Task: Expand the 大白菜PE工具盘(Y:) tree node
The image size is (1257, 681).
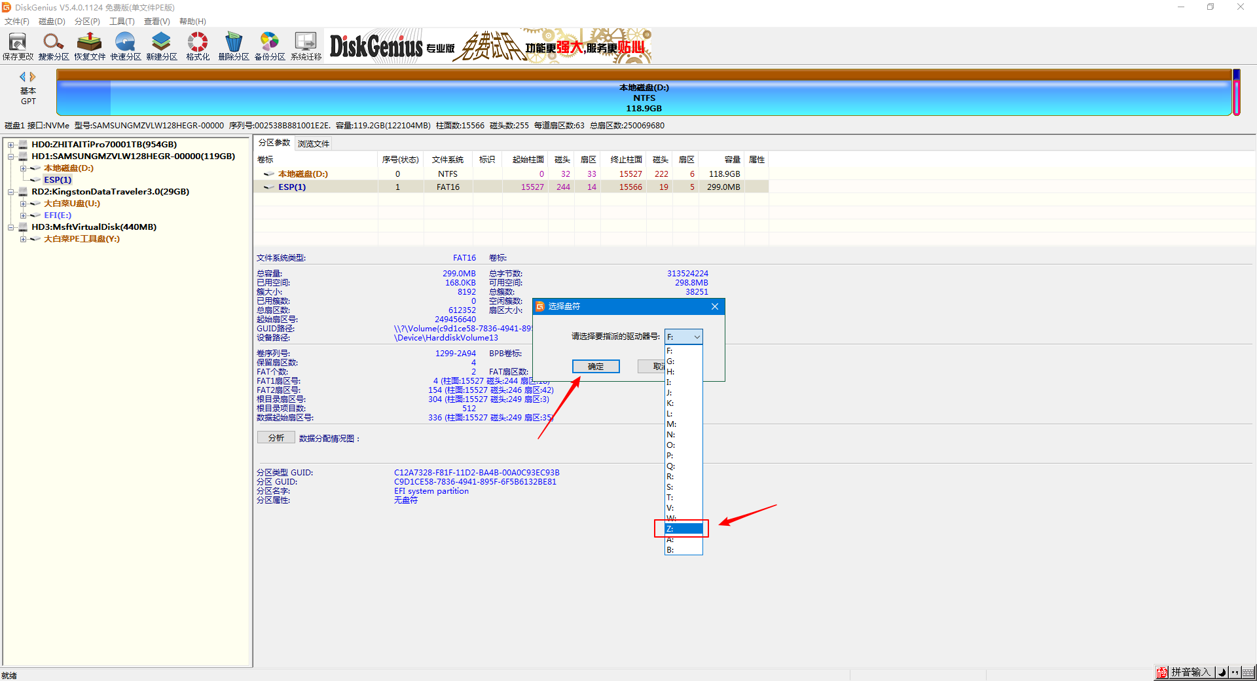Action: coord(23,239)
